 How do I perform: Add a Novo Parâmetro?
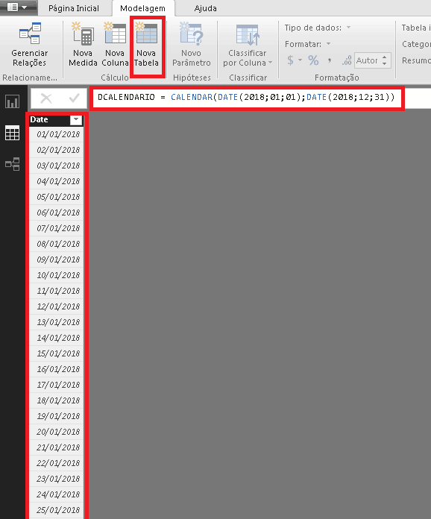[192, 45]
